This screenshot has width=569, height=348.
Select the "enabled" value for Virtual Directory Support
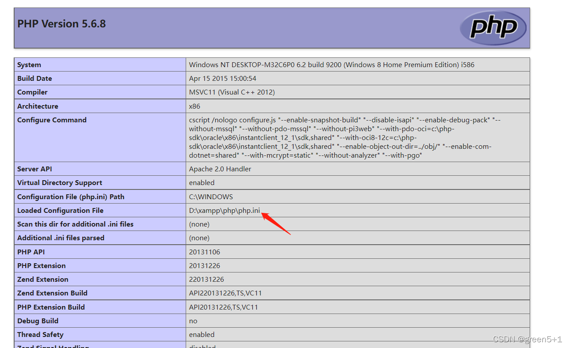click(202, 183)
